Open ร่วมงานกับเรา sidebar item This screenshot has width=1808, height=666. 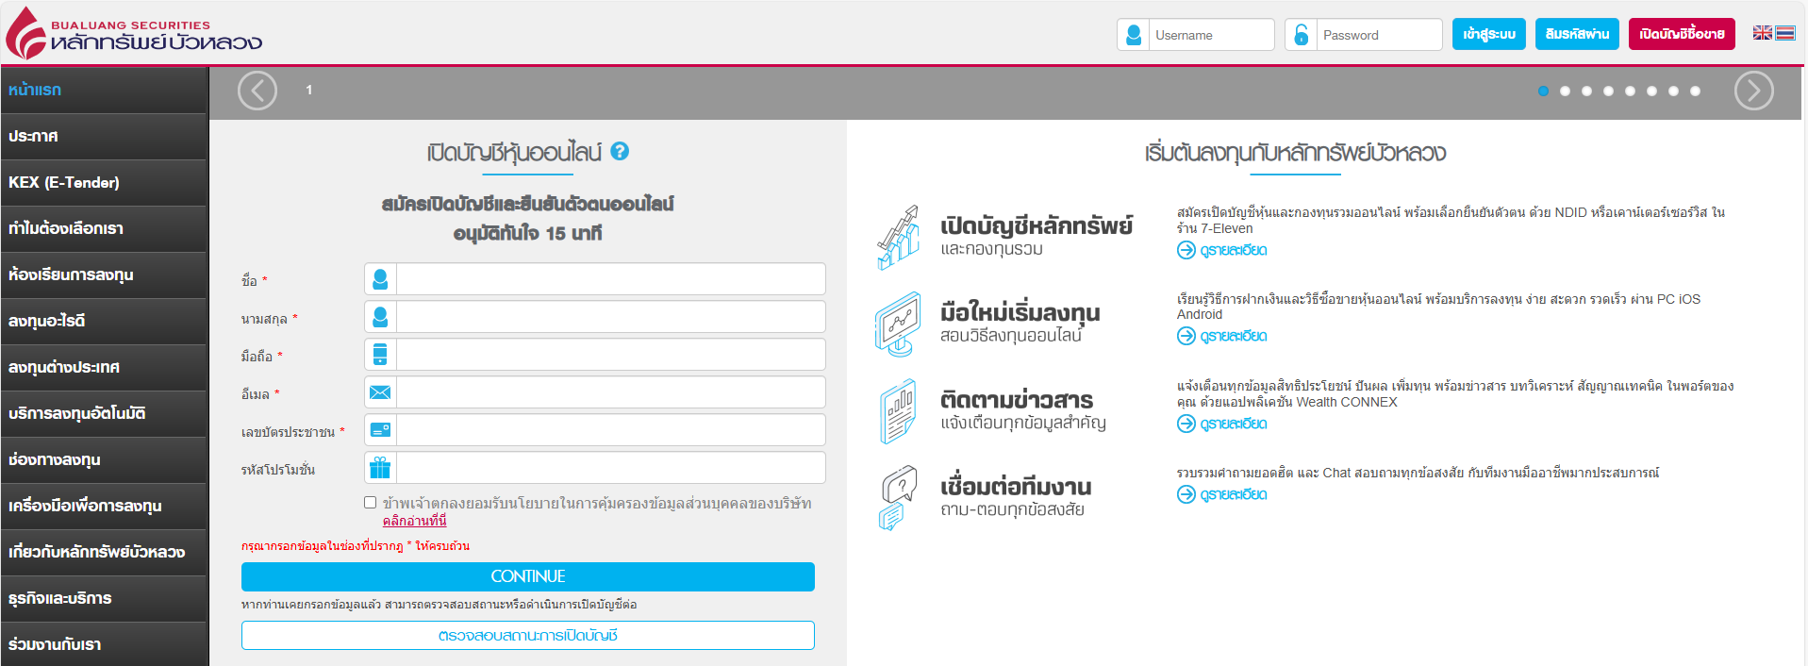click(x=104, y=644)
